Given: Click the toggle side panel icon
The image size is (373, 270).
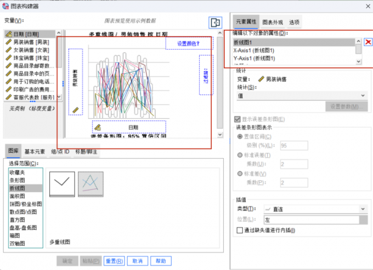Looking at the screenshot, I should tap(215, 22).
